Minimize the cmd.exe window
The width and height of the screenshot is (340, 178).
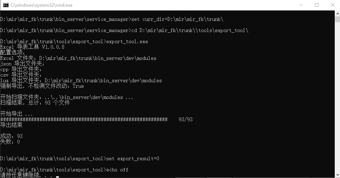300,5
